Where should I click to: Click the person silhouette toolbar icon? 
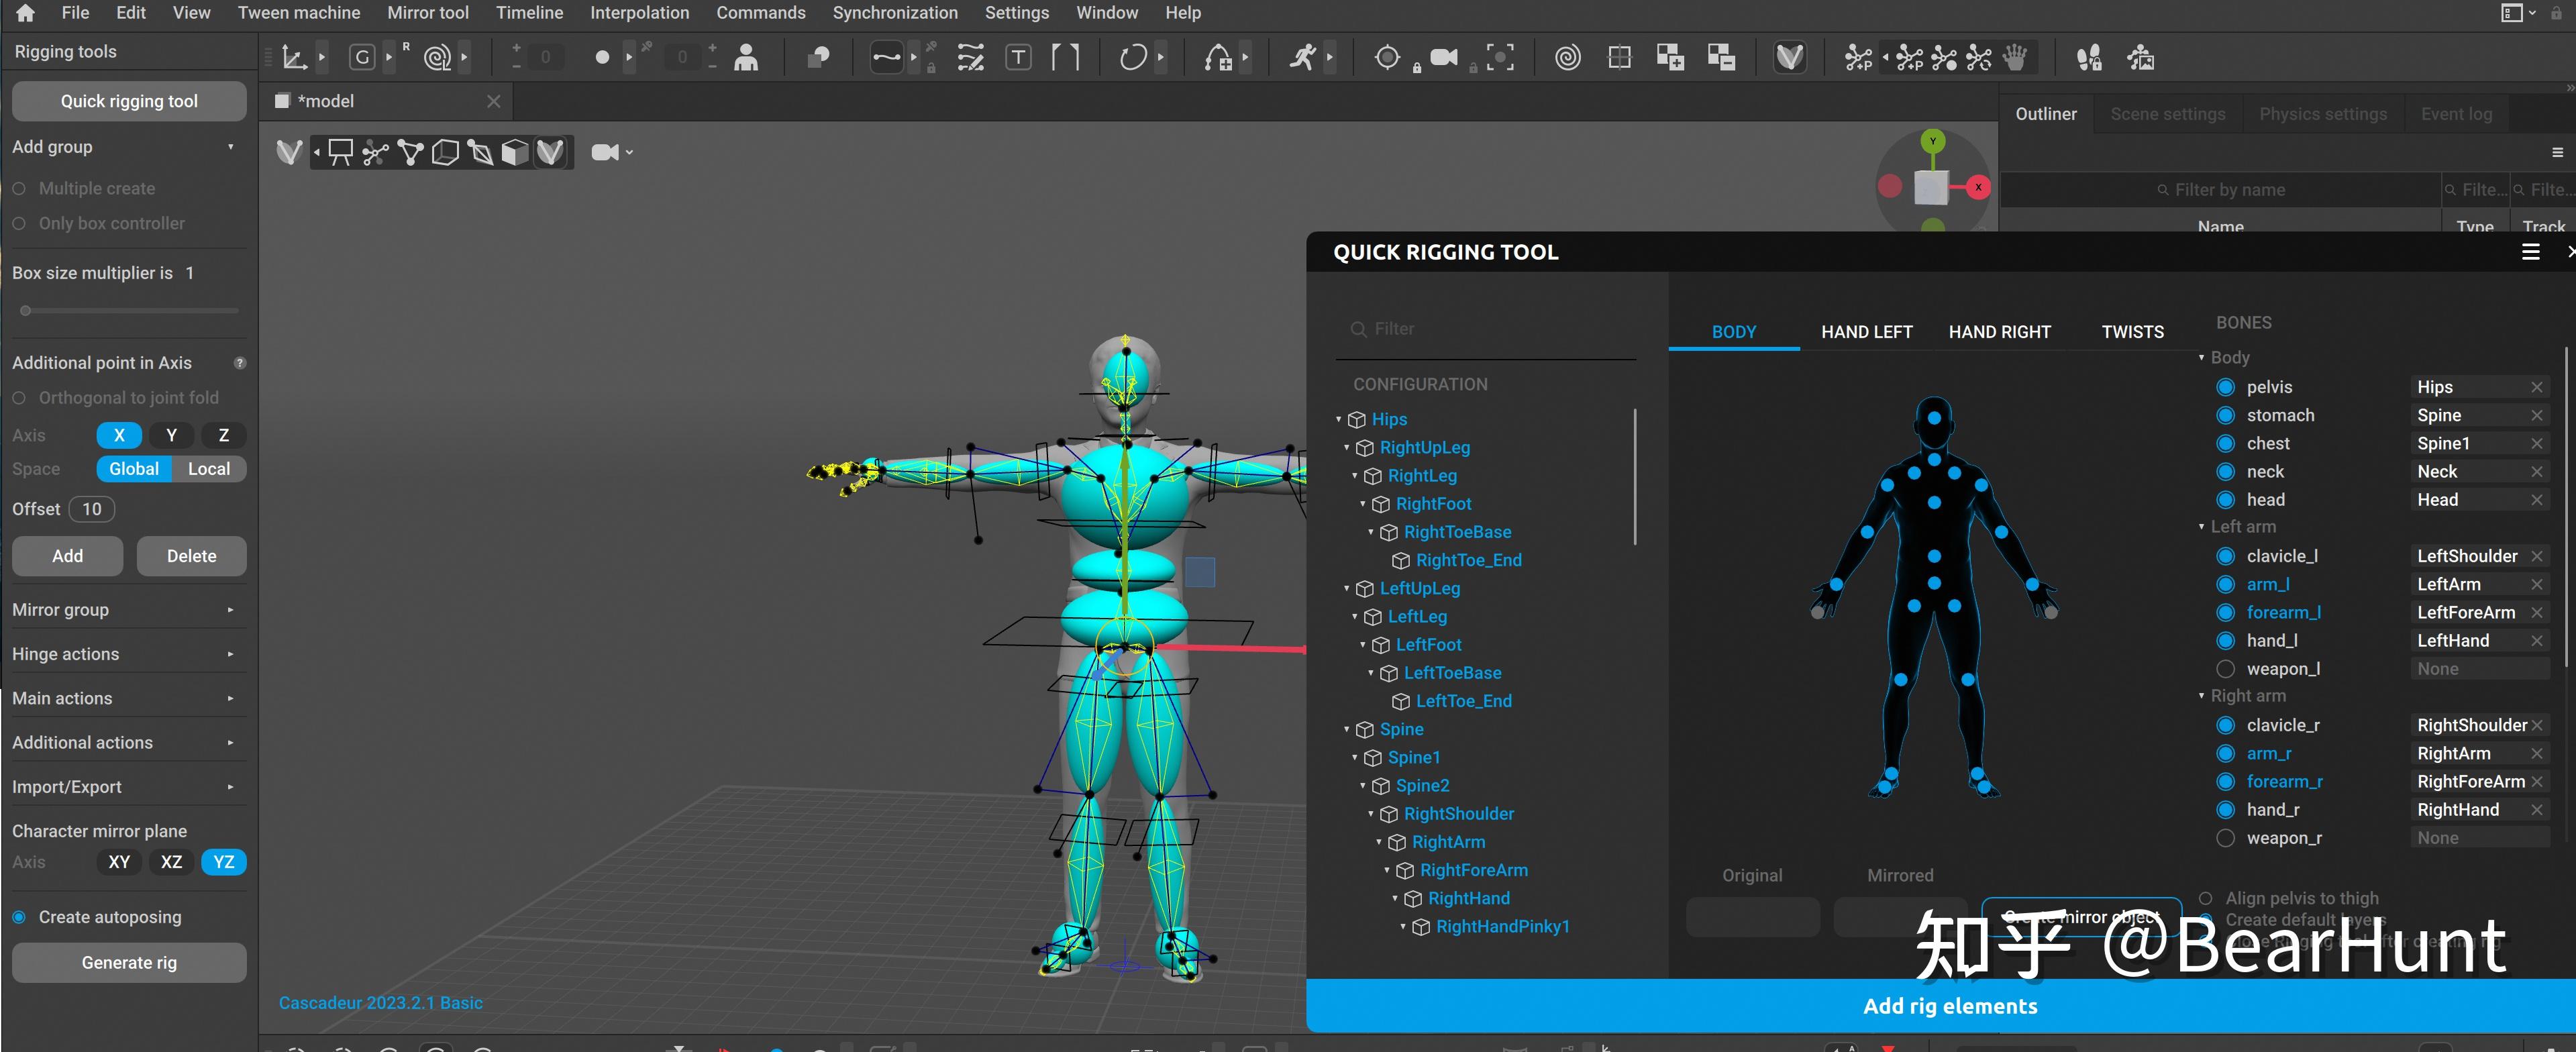(x=746, y=58)
